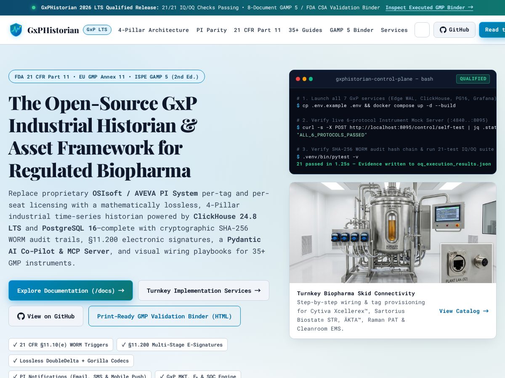Click the PI Notifications feature chip
505x378 pixels.
pos(80,375)
